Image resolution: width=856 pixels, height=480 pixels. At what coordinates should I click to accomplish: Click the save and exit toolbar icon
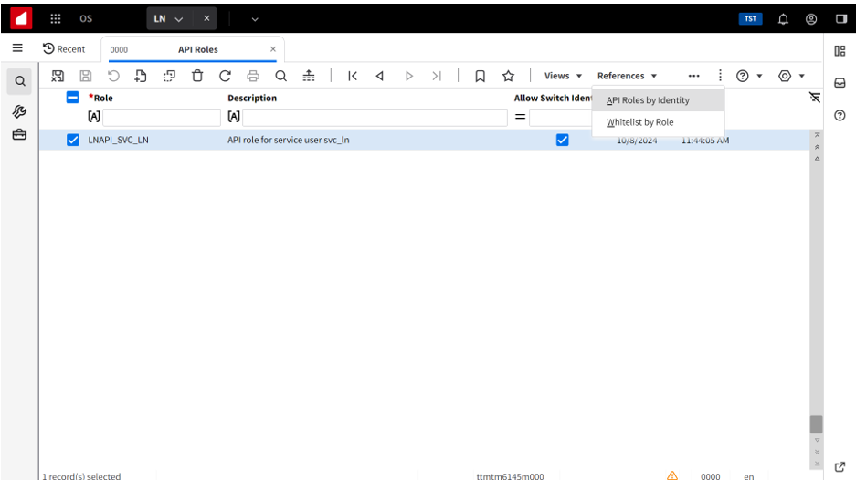pyautogui.click(x=58, y=77)
